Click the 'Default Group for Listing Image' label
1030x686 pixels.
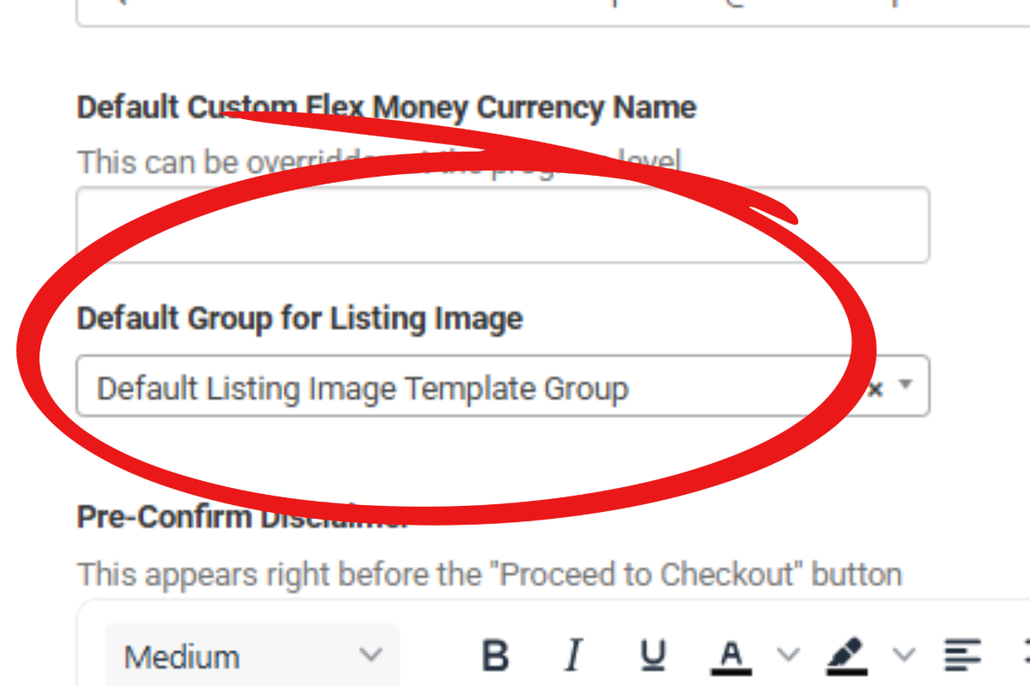(300, 318)
